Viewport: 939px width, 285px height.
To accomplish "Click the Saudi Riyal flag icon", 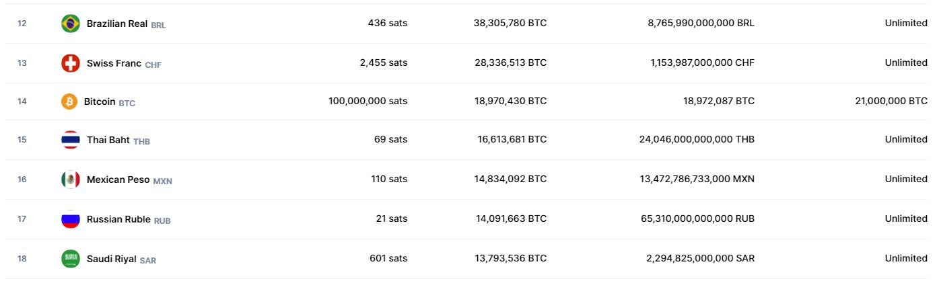I will tap(71, 259).
